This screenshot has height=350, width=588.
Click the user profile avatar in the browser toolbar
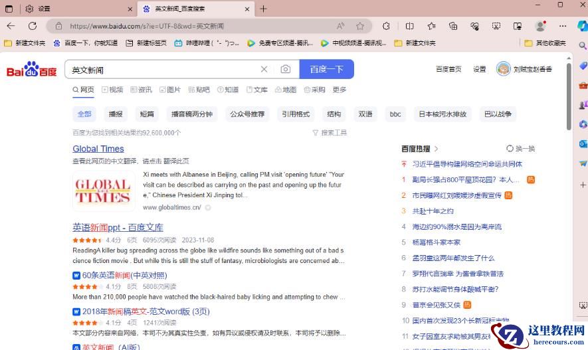[x=540, y=26]
